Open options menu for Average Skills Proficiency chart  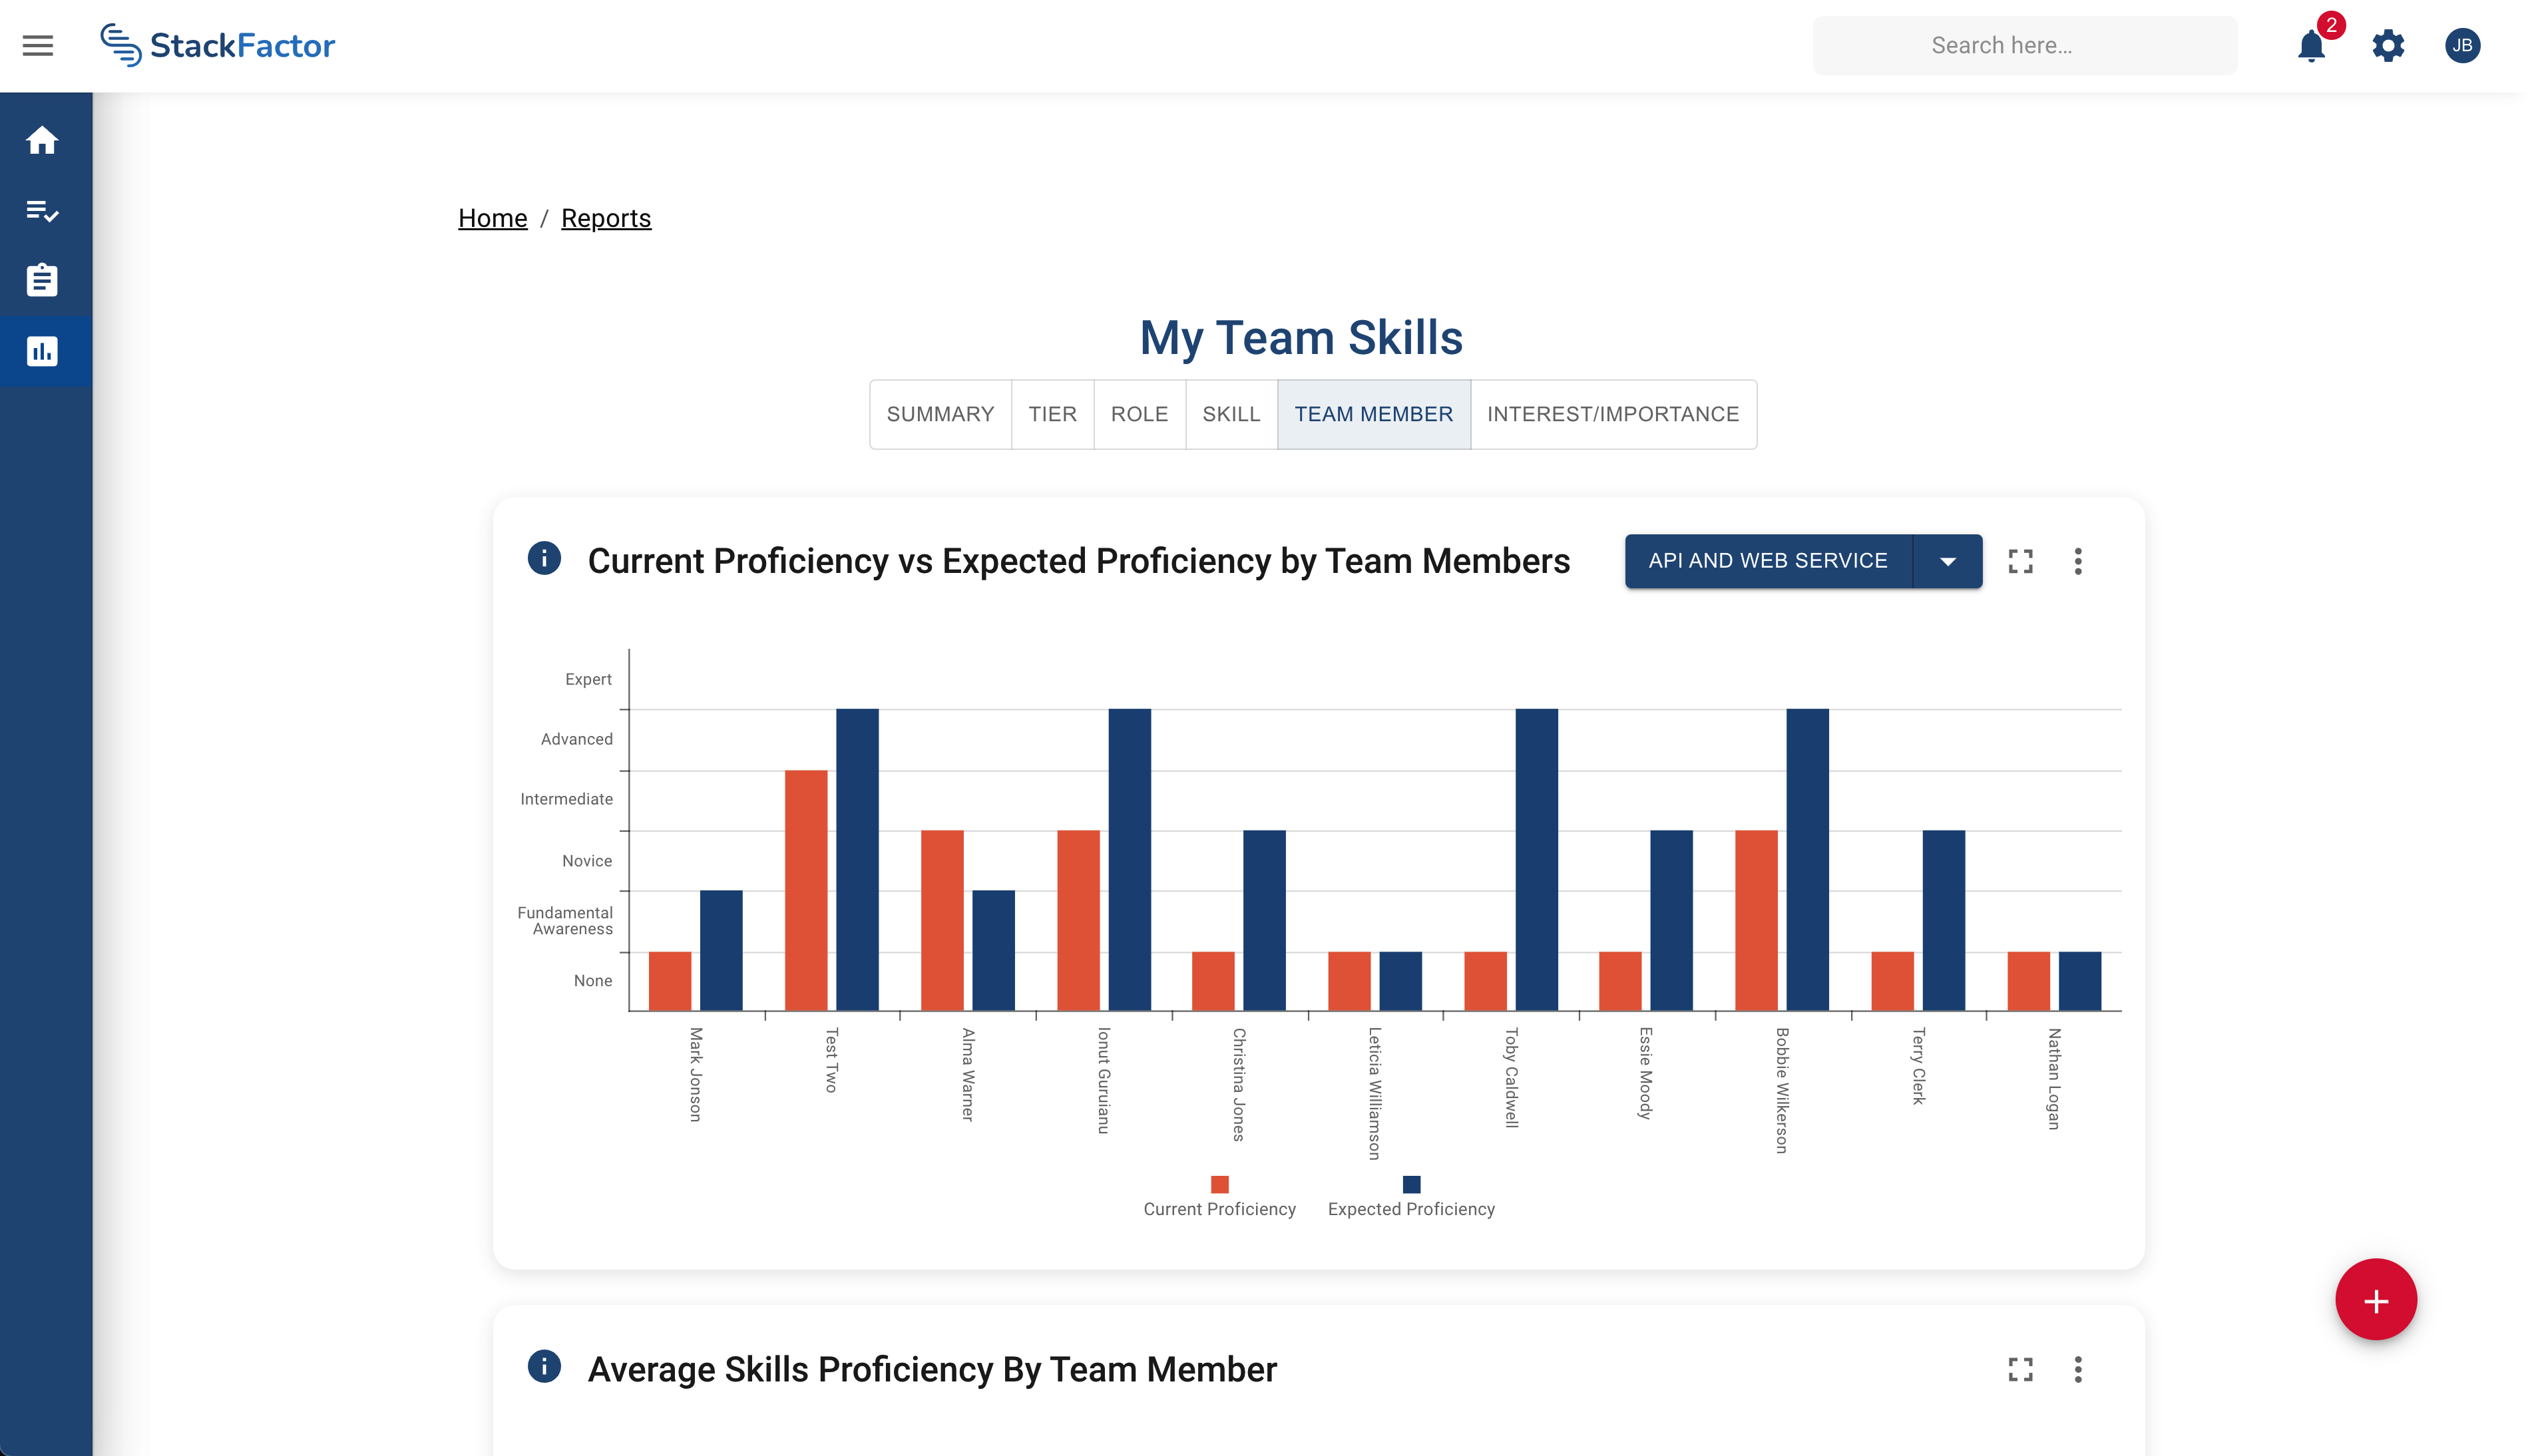tap(2077, 1369)
